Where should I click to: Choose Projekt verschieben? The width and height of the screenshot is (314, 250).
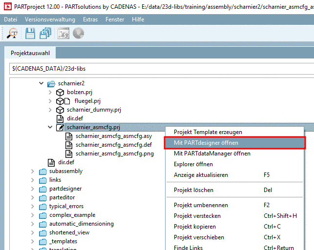pos(235,237)
